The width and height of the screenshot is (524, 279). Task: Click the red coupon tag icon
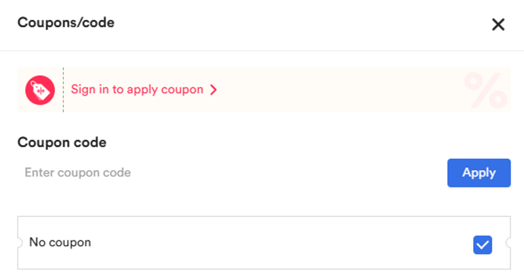pos(40,90)
